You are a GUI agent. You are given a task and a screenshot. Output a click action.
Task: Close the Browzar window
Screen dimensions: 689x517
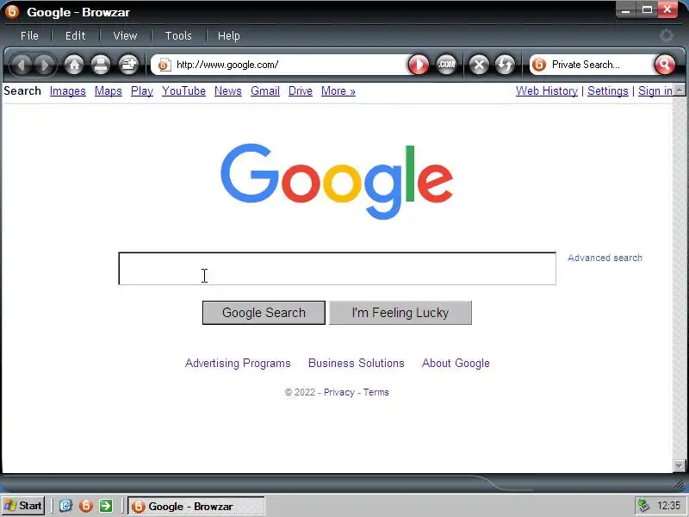pos(667,9)
